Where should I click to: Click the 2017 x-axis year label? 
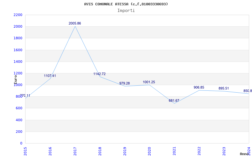(x=75, y=151)
